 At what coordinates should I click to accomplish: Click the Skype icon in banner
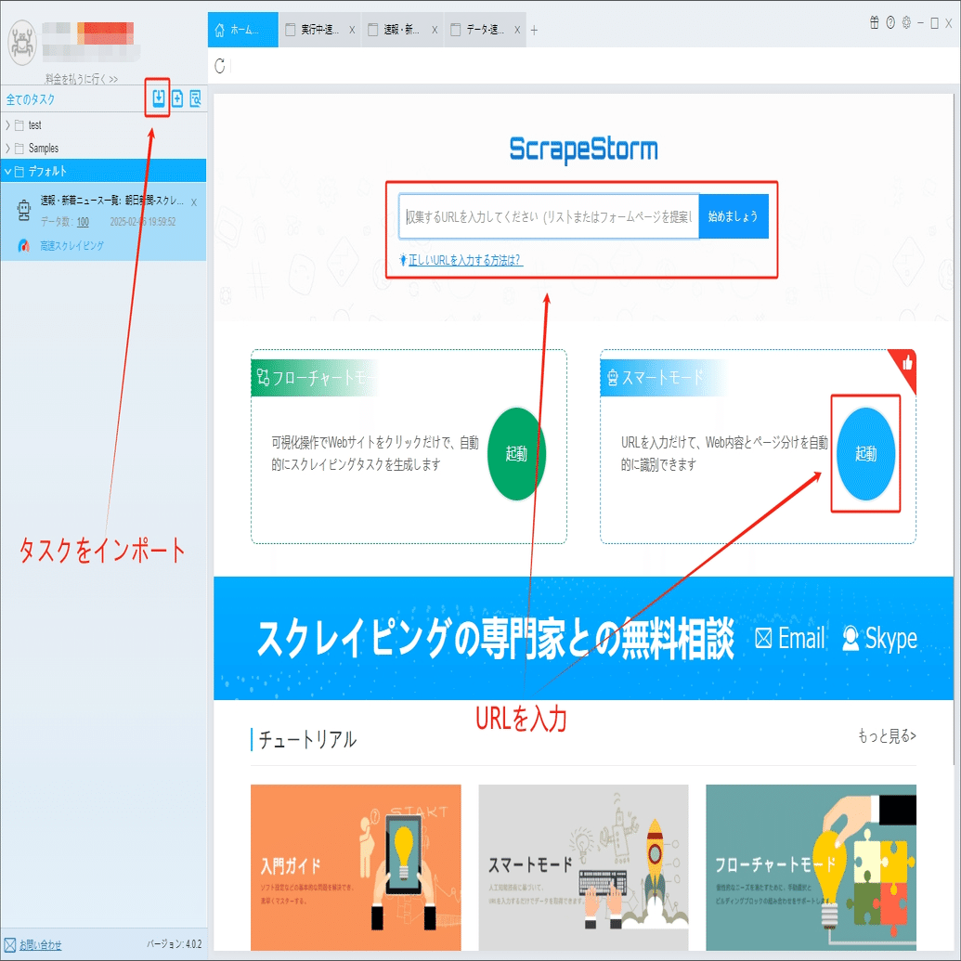(x=851, y=638)
